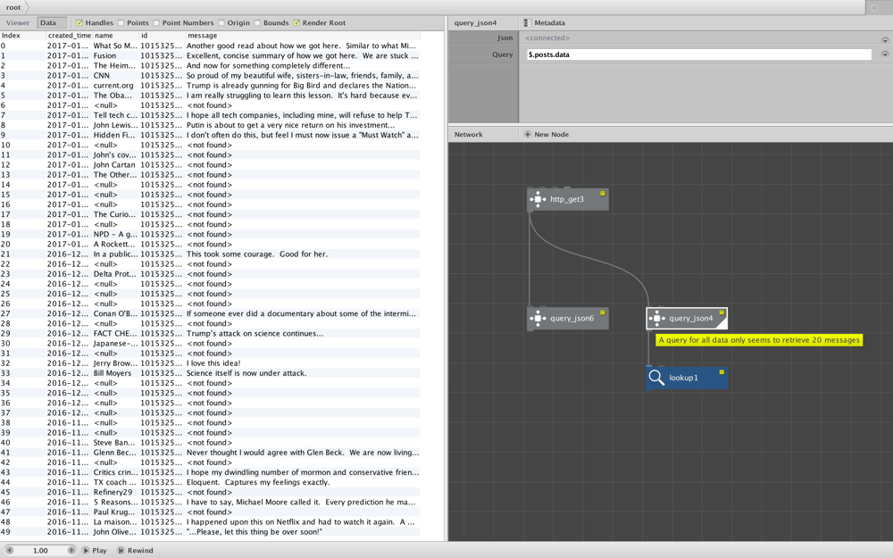Enable the Point Numbers checkbox
The height and width of the screenshot is (558, 893).
coord(156,23)
